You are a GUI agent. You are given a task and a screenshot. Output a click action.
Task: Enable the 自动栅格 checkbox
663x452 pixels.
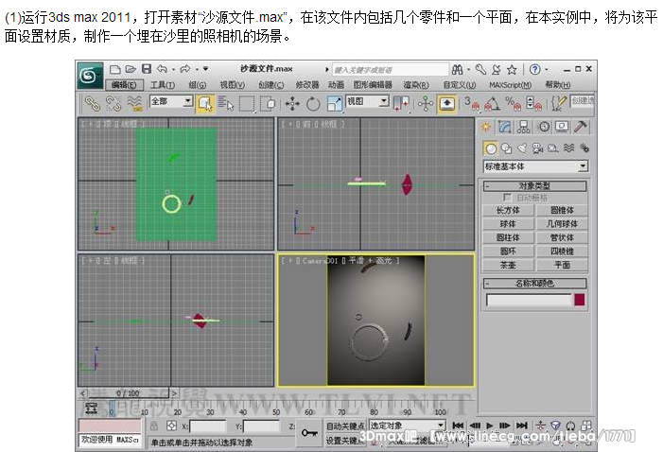click(x=508, y=198)
